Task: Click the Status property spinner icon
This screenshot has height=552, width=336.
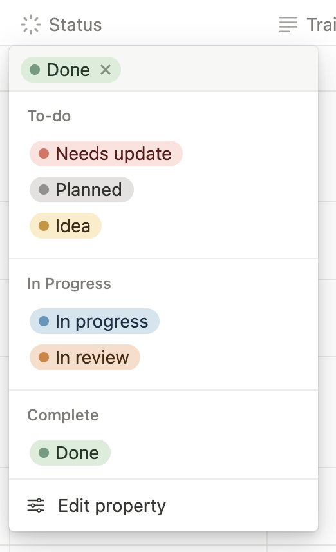Action: click(x=31, y=25)
